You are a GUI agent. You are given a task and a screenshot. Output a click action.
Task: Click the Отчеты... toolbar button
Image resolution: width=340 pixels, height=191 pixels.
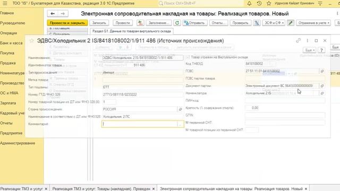click(x=218, y=23)
